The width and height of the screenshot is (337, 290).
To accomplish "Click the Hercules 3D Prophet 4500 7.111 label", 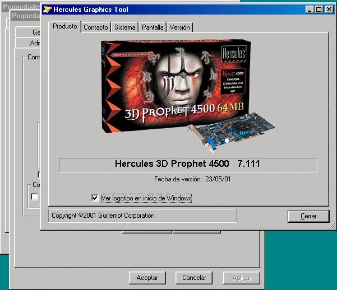I will (x=188, y=165).
